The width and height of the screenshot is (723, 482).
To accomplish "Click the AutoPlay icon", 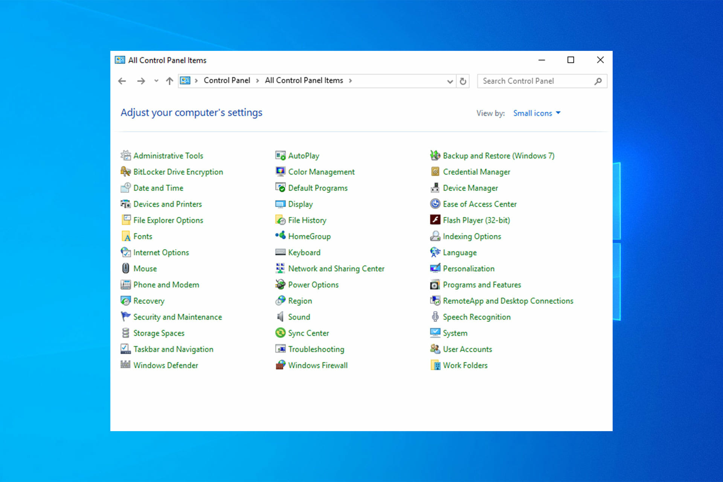I will (280, 156).
